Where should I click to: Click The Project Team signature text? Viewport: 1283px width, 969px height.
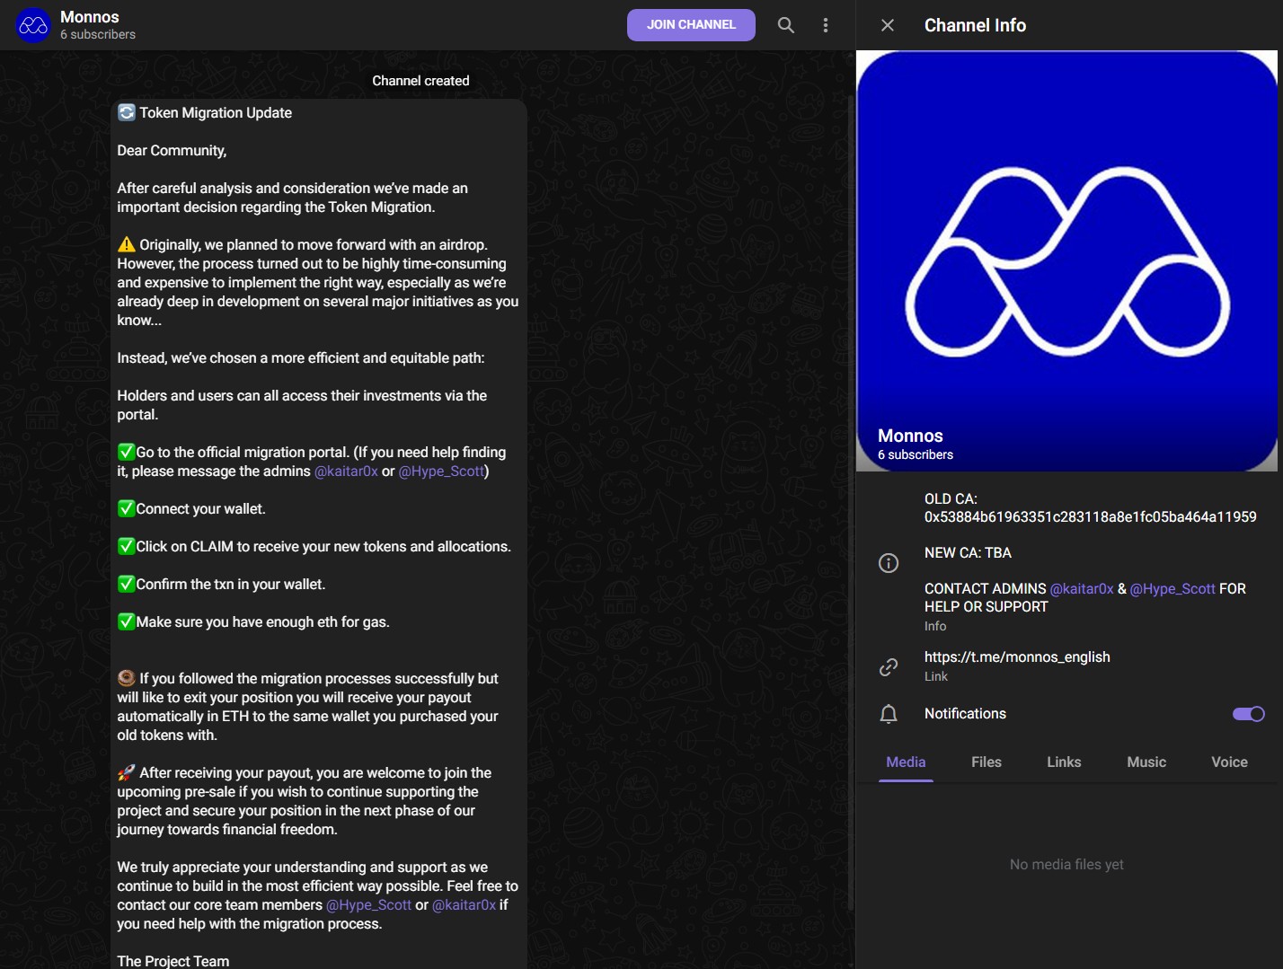point(173,961)
